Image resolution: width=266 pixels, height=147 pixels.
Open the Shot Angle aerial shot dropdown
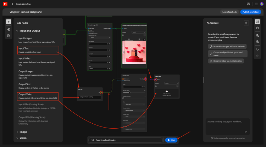134,123
